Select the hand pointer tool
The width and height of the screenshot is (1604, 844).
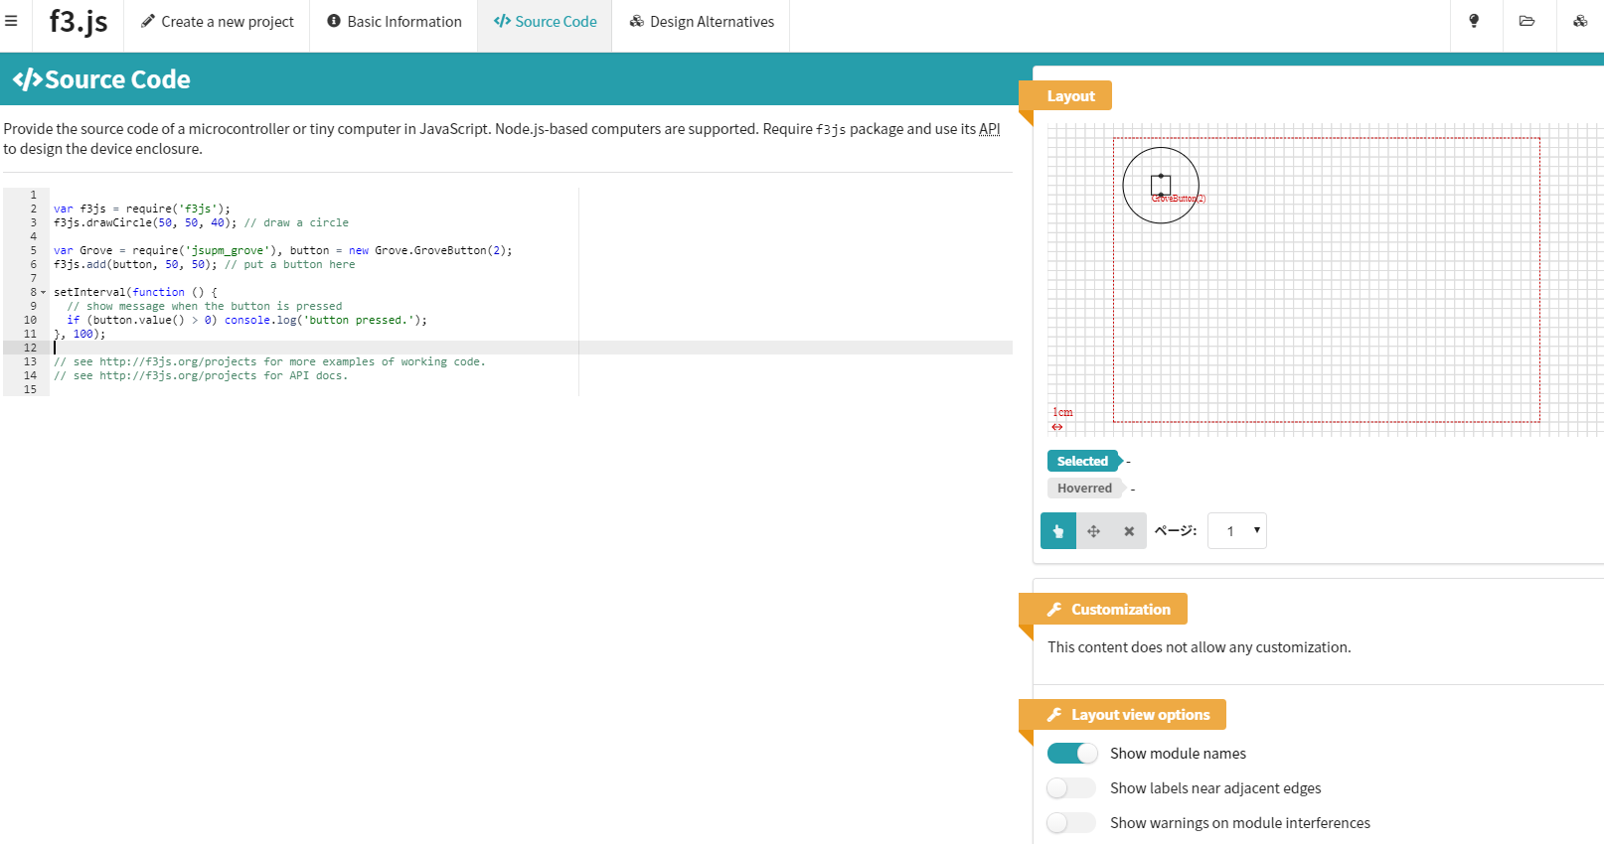[1058, 531]
